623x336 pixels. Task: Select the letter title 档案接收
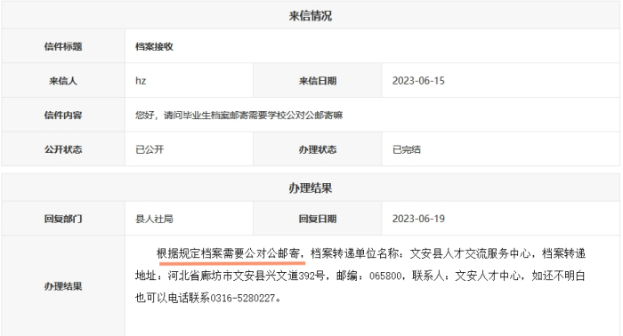[154, 46]
